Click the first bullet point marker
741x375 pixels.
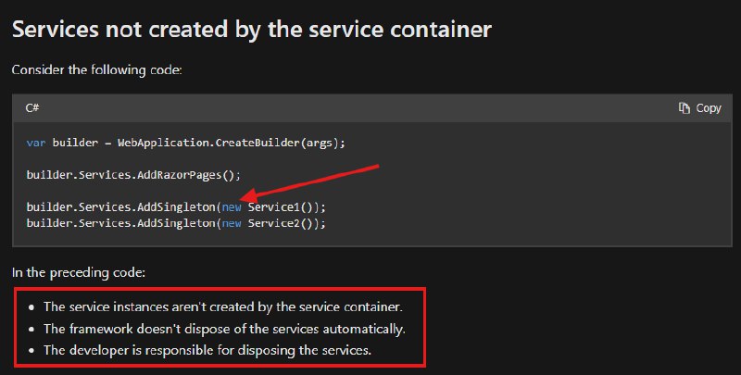point(31,307)
